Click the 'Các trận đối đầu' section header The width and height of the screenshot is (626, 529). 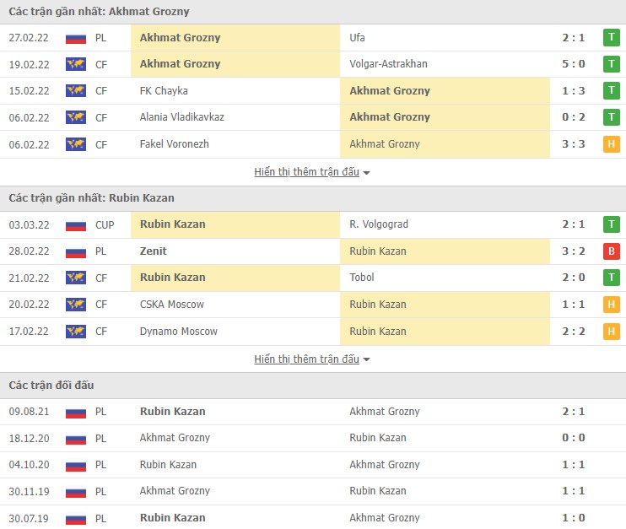[51, 386]
